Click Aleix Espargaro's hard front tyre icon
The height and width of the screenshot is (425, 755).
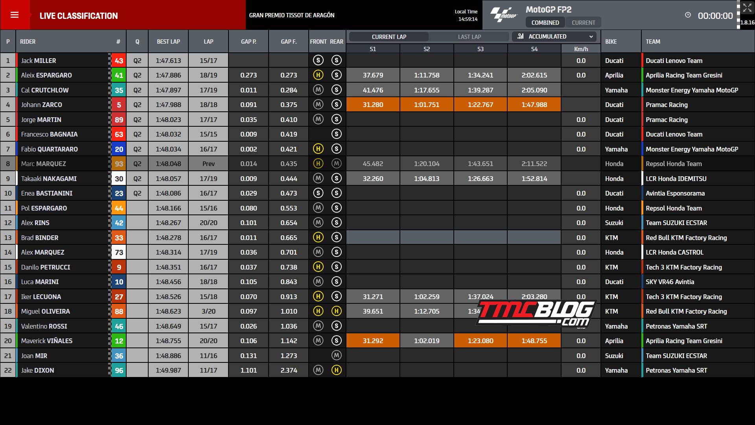318,75
